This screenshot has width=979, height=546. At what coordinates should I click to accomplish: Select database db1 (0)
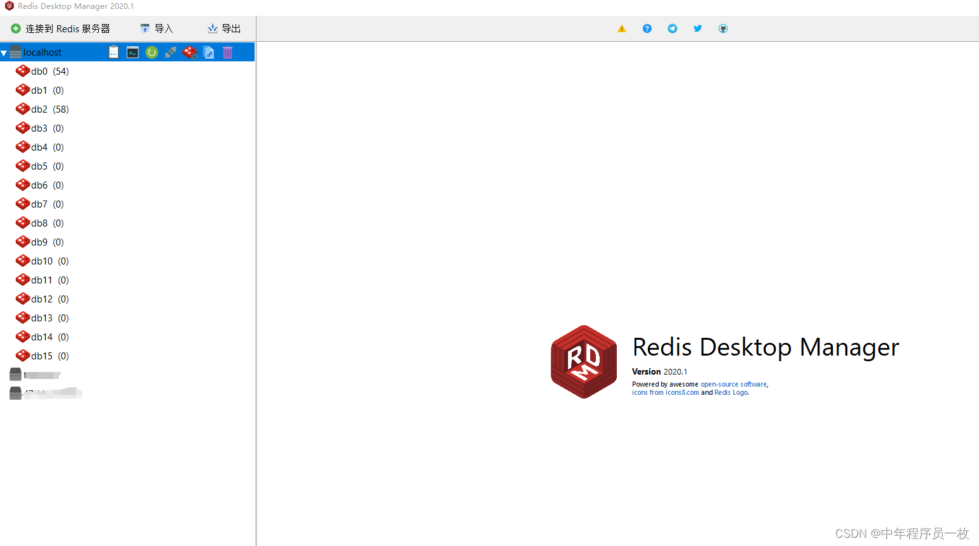tap(47, 90)
